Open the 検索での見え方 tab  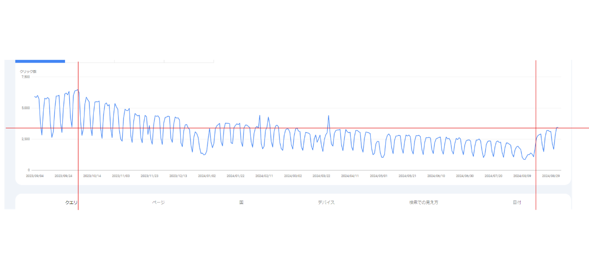423,203
